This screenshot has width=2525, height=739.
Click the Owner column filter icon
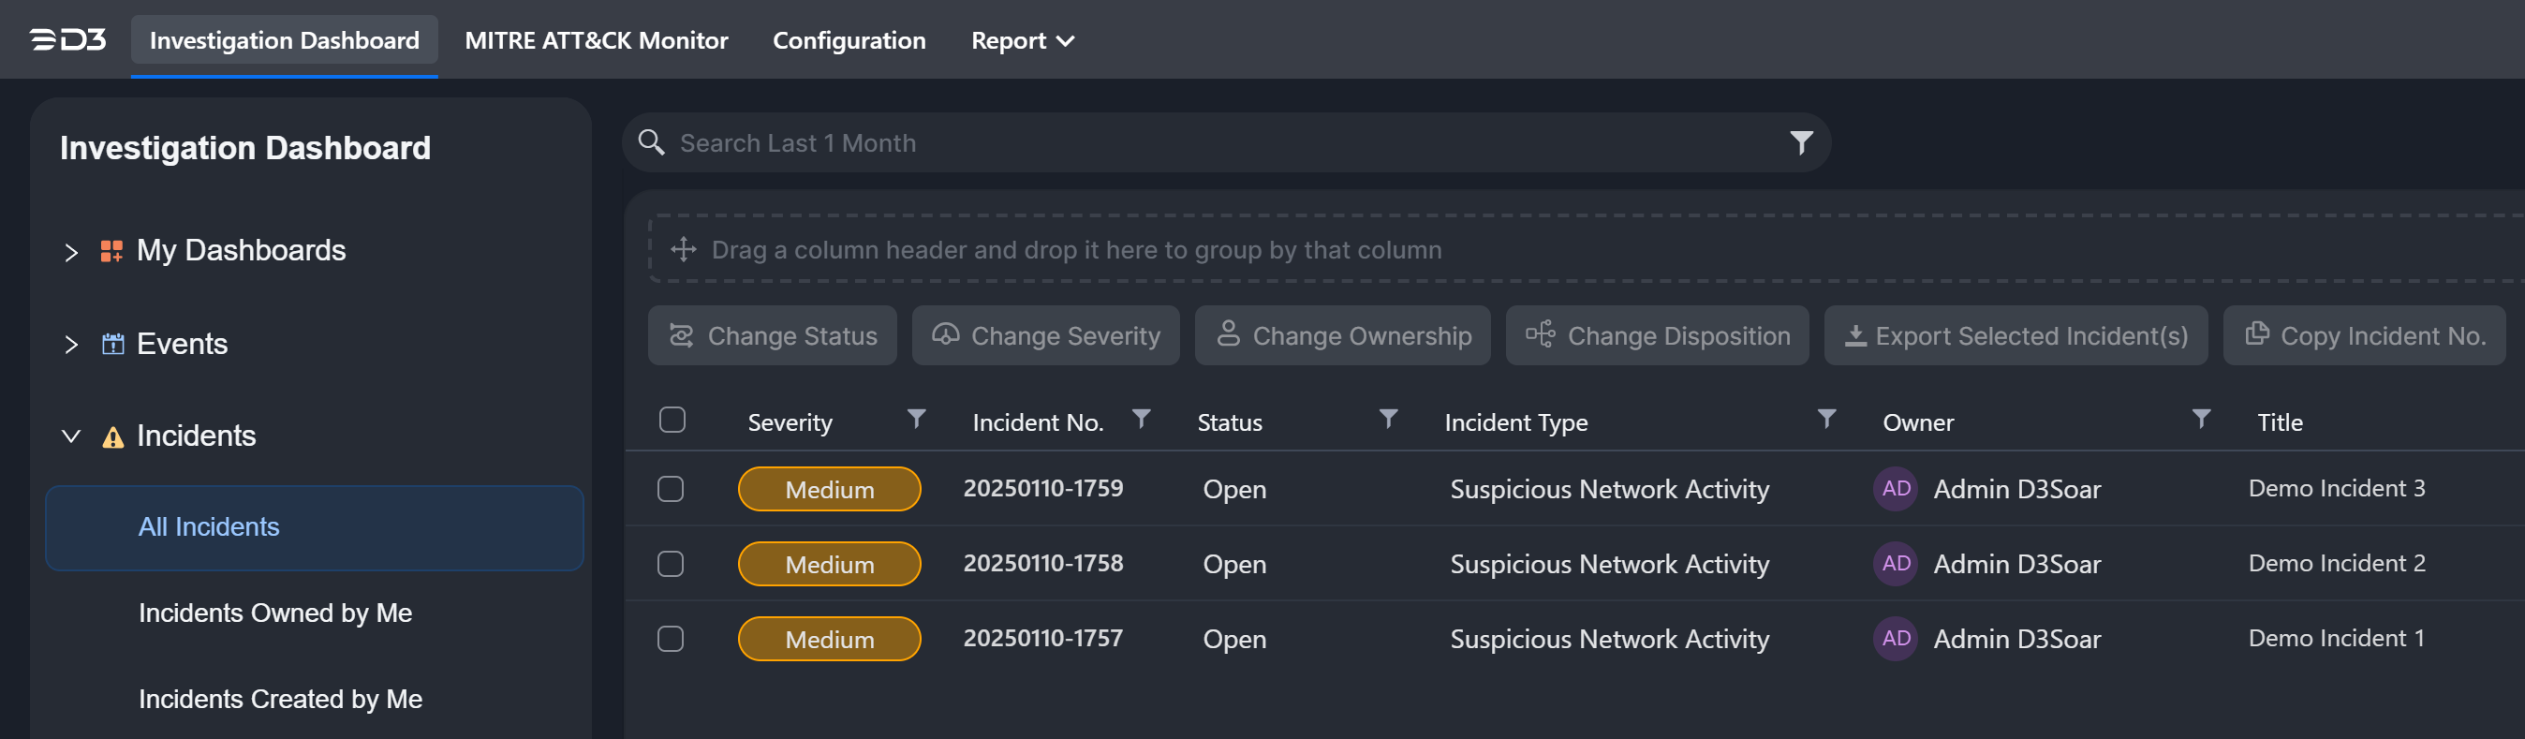2201,420
